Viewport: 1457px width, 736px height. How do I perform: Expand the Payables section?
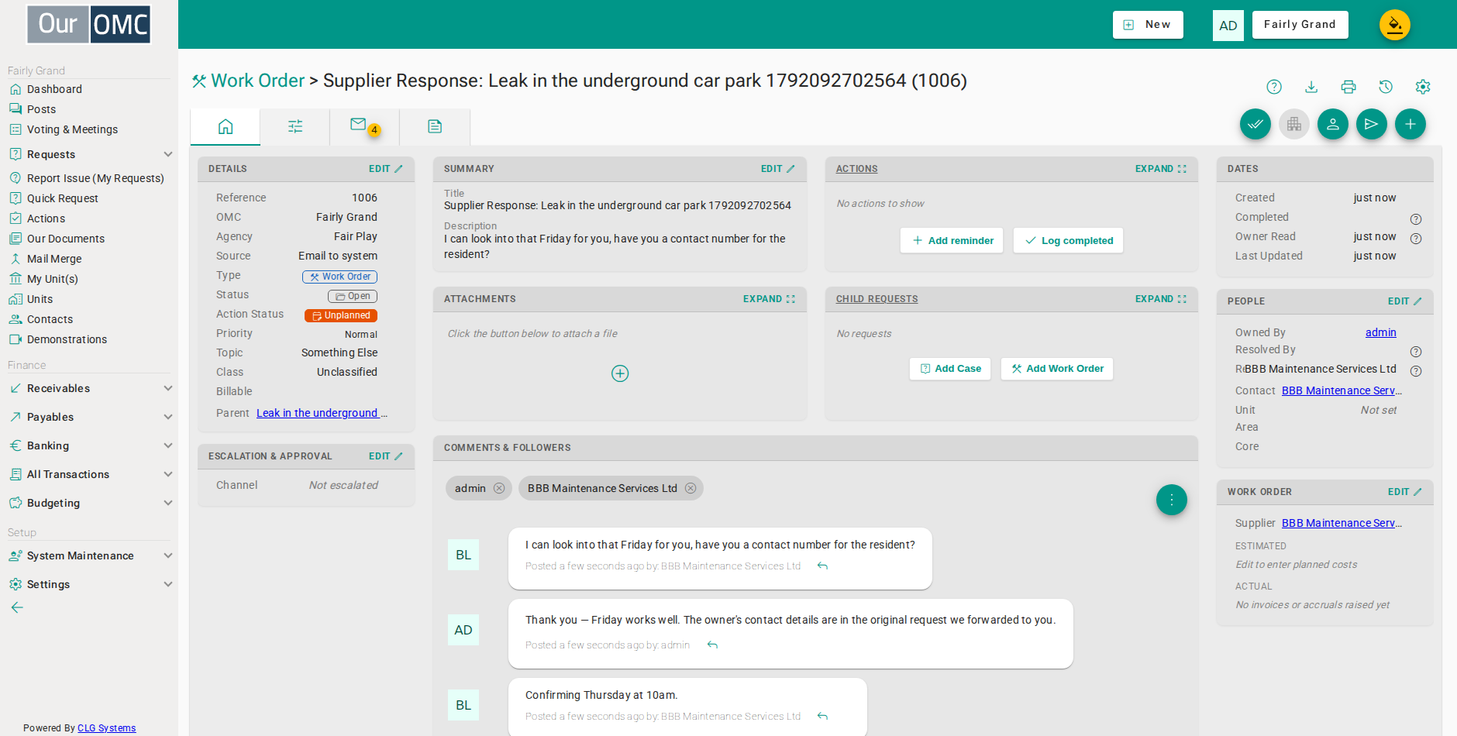click(x=90, y=417)
